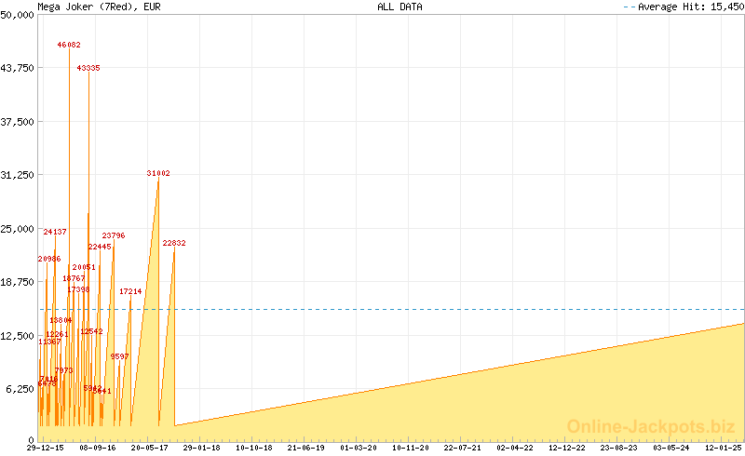Click the 50,000 y-axis label
This screenshot has height=456, width=745.
(17, 15)
